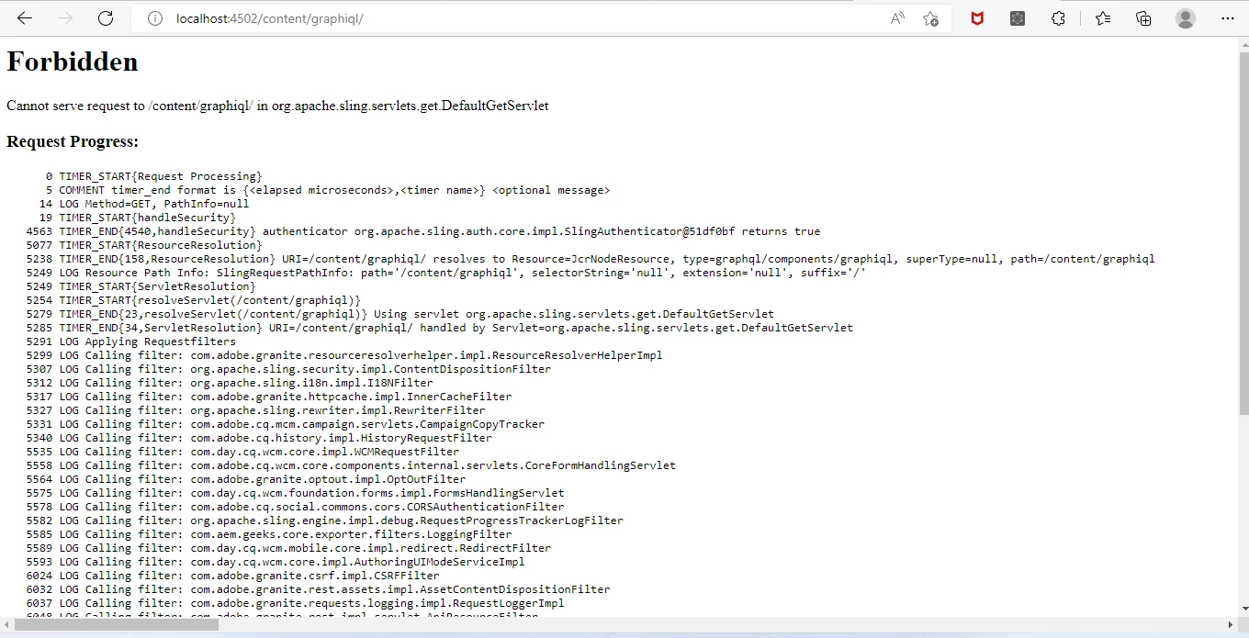Image resolution: width=1249 pixels, height=638 pixels.
Task: Click the TIMER_START{handleSecurity} line
Action: 138,218
